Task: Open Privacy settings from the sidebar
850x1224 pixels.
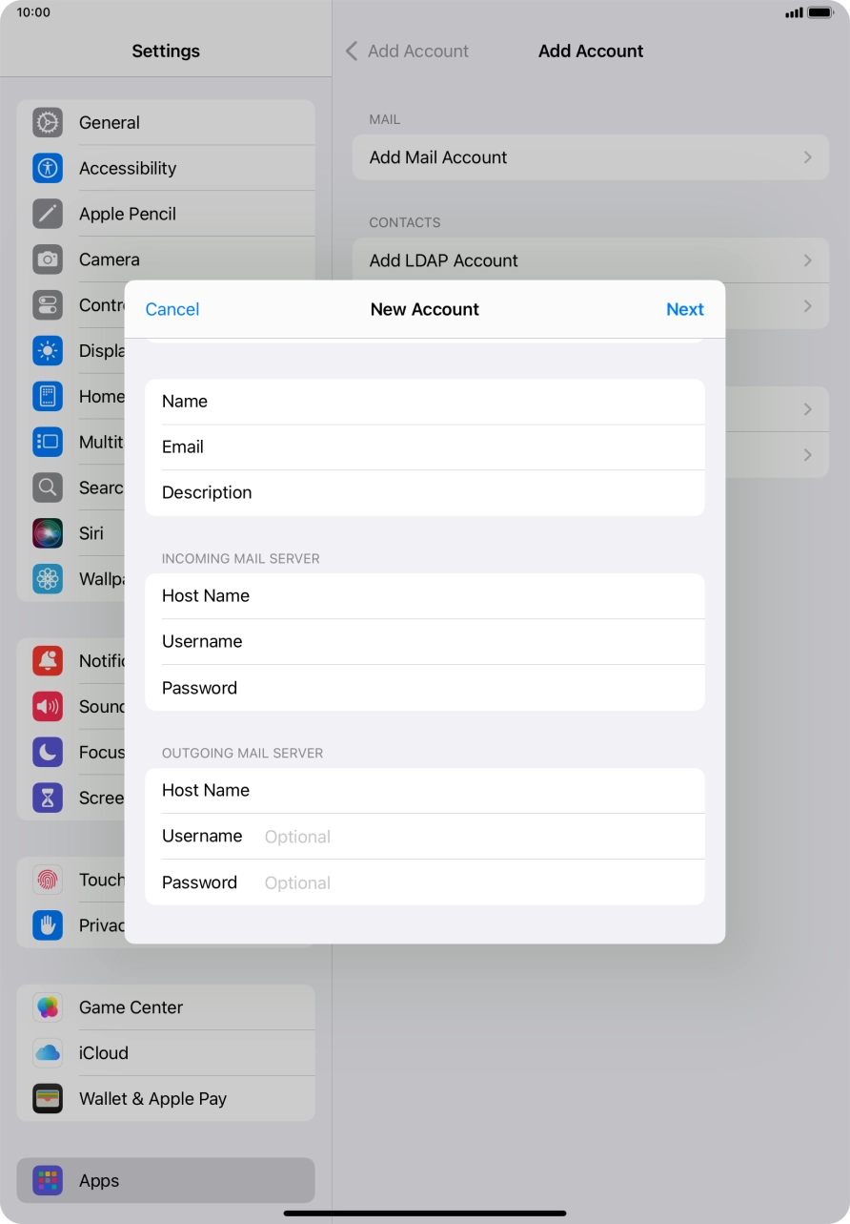Action: pyautogui.click(x=47, y=924)
